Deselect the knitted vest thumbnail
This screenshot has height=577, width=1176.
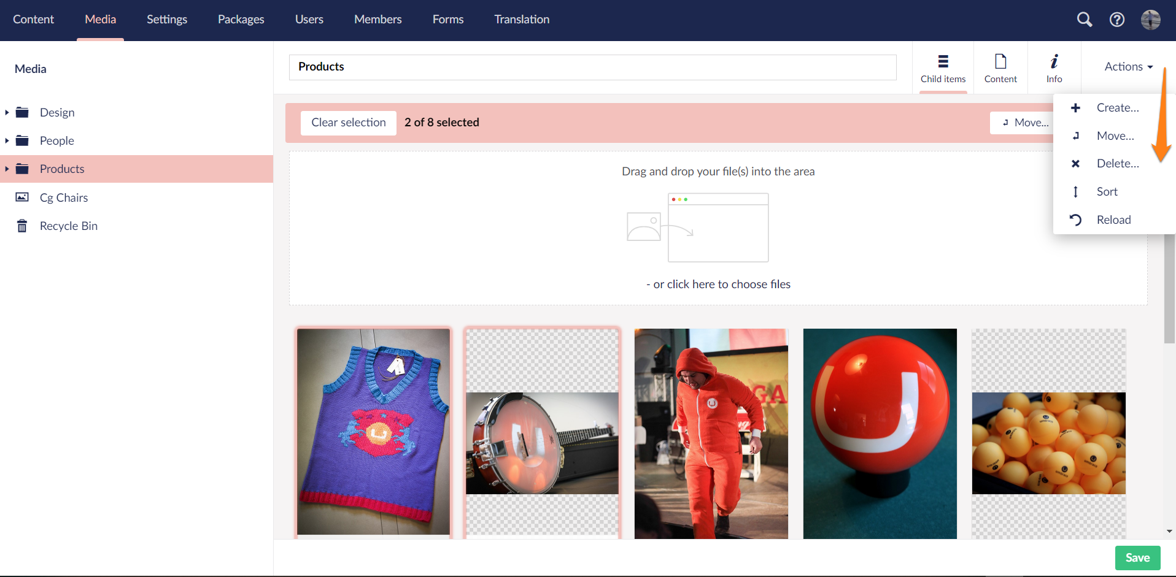click(373, 432)
